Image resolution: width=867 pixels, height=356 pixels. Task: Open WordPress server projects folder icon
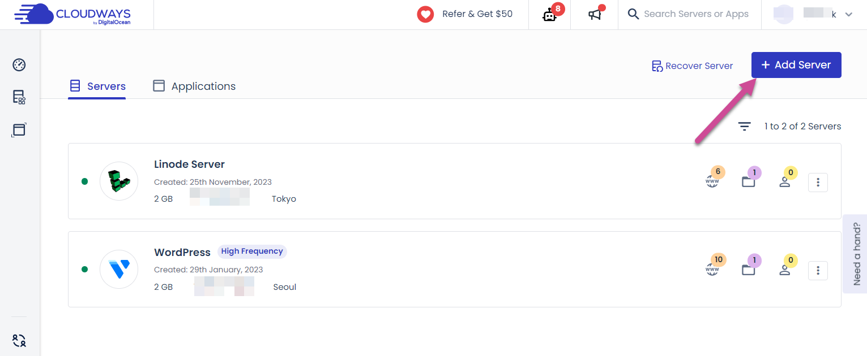[x=749, y=270]
